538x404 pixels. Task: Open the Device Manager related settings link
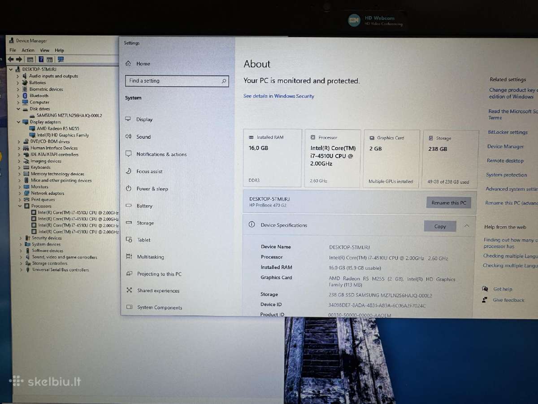[x=505, y=146]
